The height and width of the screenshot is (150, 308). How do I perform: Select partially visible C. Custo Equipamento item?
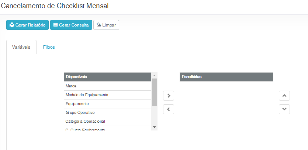click(x=107, y=129)
